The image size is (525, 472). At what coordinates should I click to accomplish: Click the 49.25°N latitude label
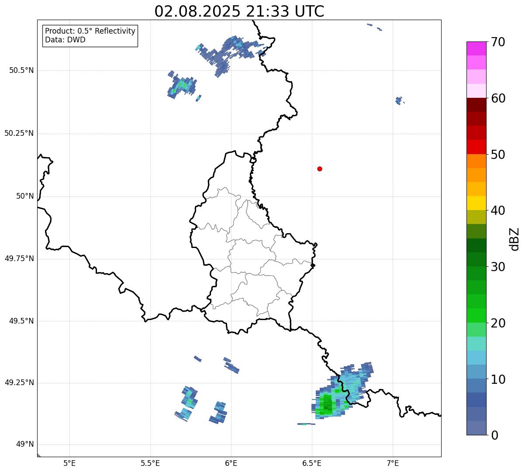(x=19, y=383)
